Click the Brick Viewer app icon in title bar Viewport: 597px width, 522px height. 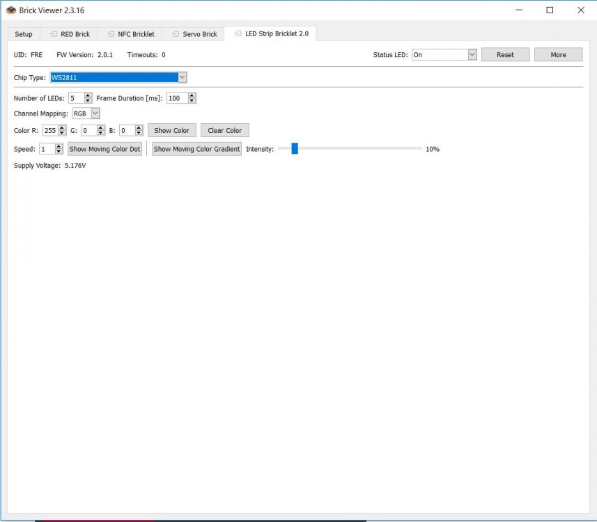(11, 10)
